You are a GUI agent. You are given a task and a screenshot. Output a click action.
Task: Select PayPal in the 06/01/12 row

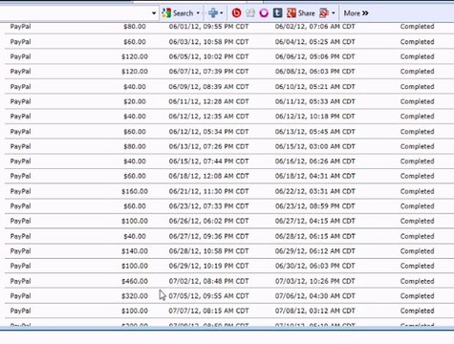coord(20,27)
